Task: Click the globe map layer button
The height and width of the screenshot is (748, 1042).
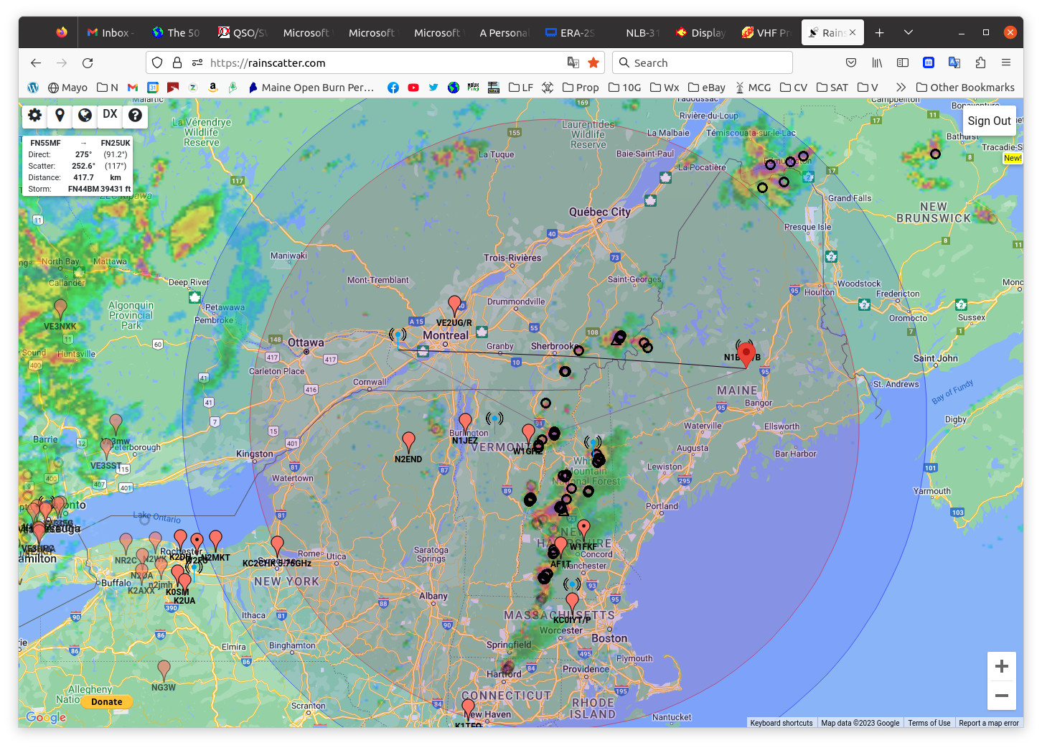Action: pyautogui.click(x=85, y=115)
